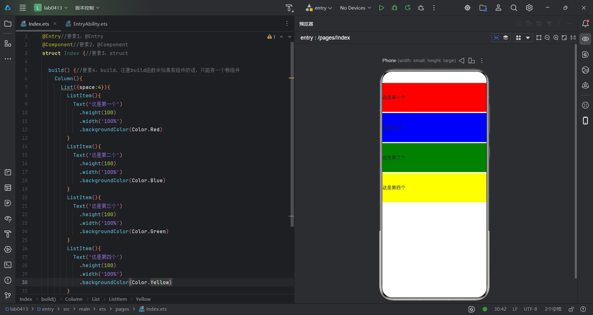
Task: Click fit-to-screen icon in previewer
Action: coord(564,38)
